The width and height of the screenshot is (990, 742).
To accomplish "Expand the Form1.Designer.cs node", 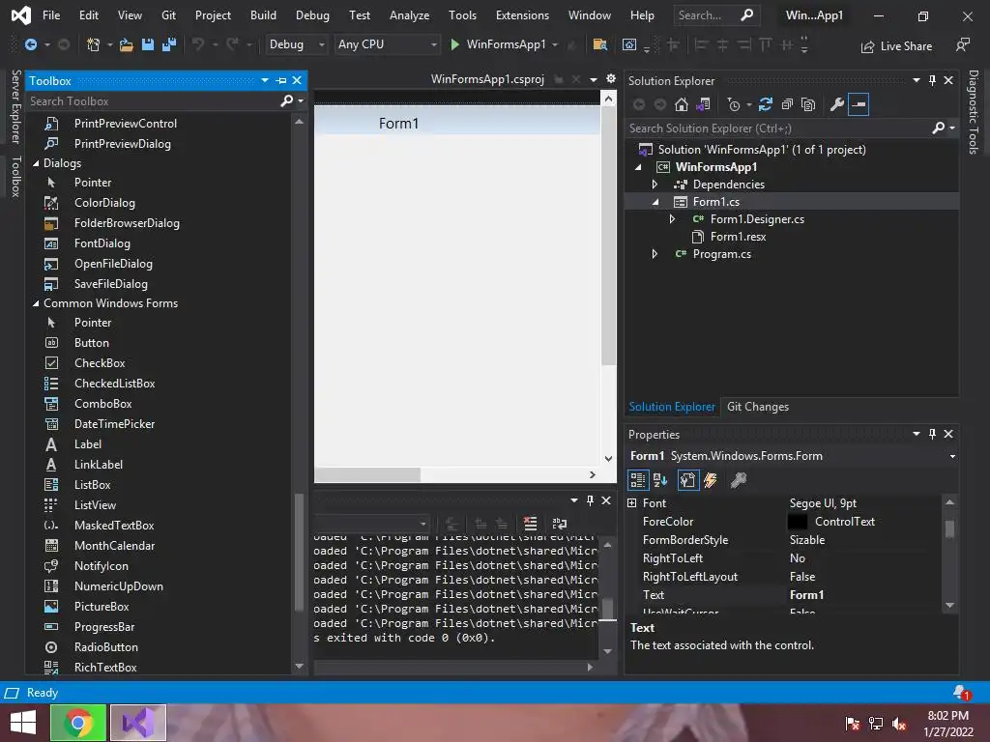I will [673, 219].
